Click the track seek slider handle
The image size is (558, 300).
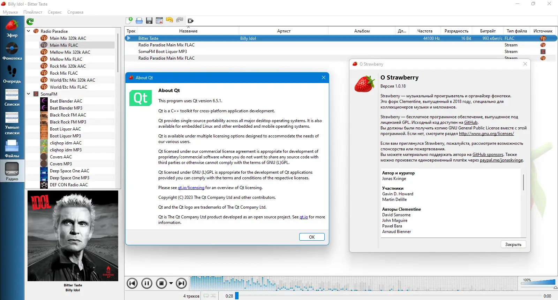[x=237, y=296]
